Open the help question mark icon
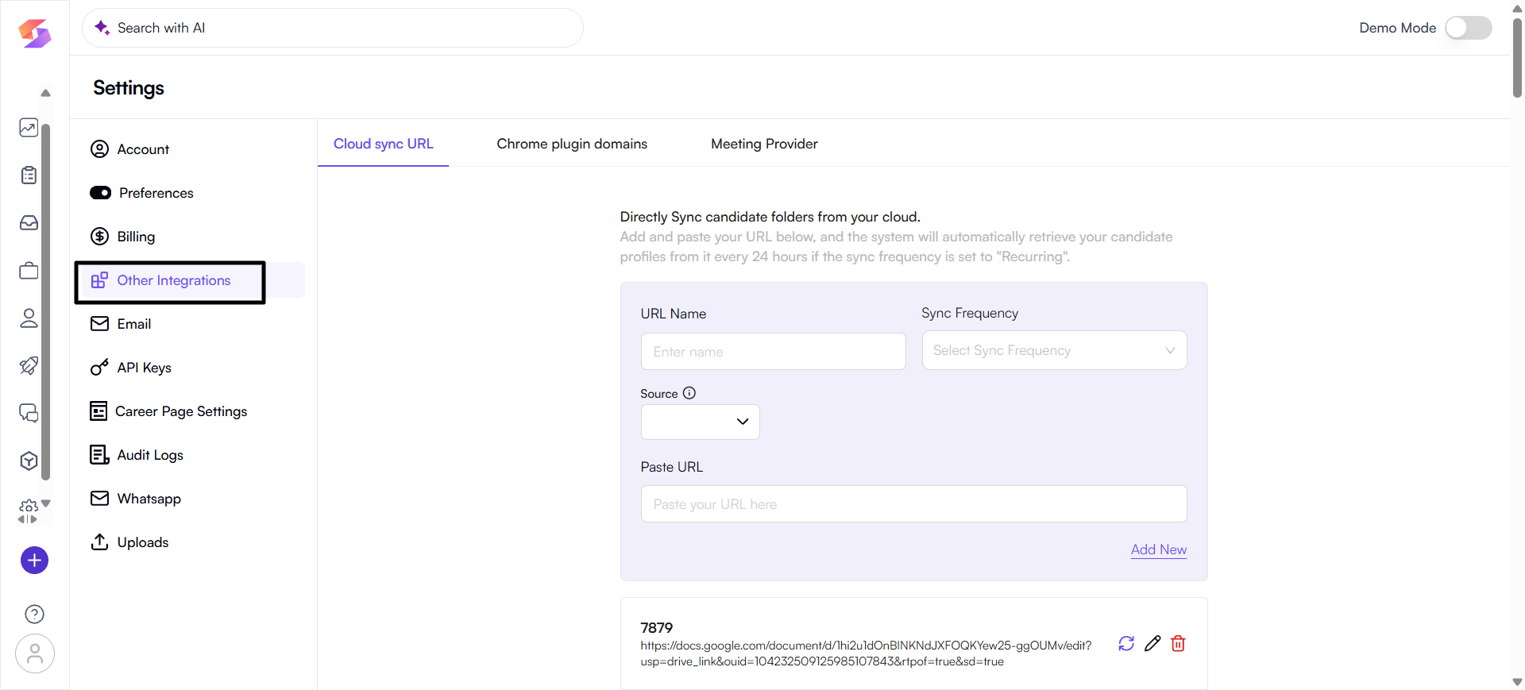1525x690 pixels. (34, 614)
